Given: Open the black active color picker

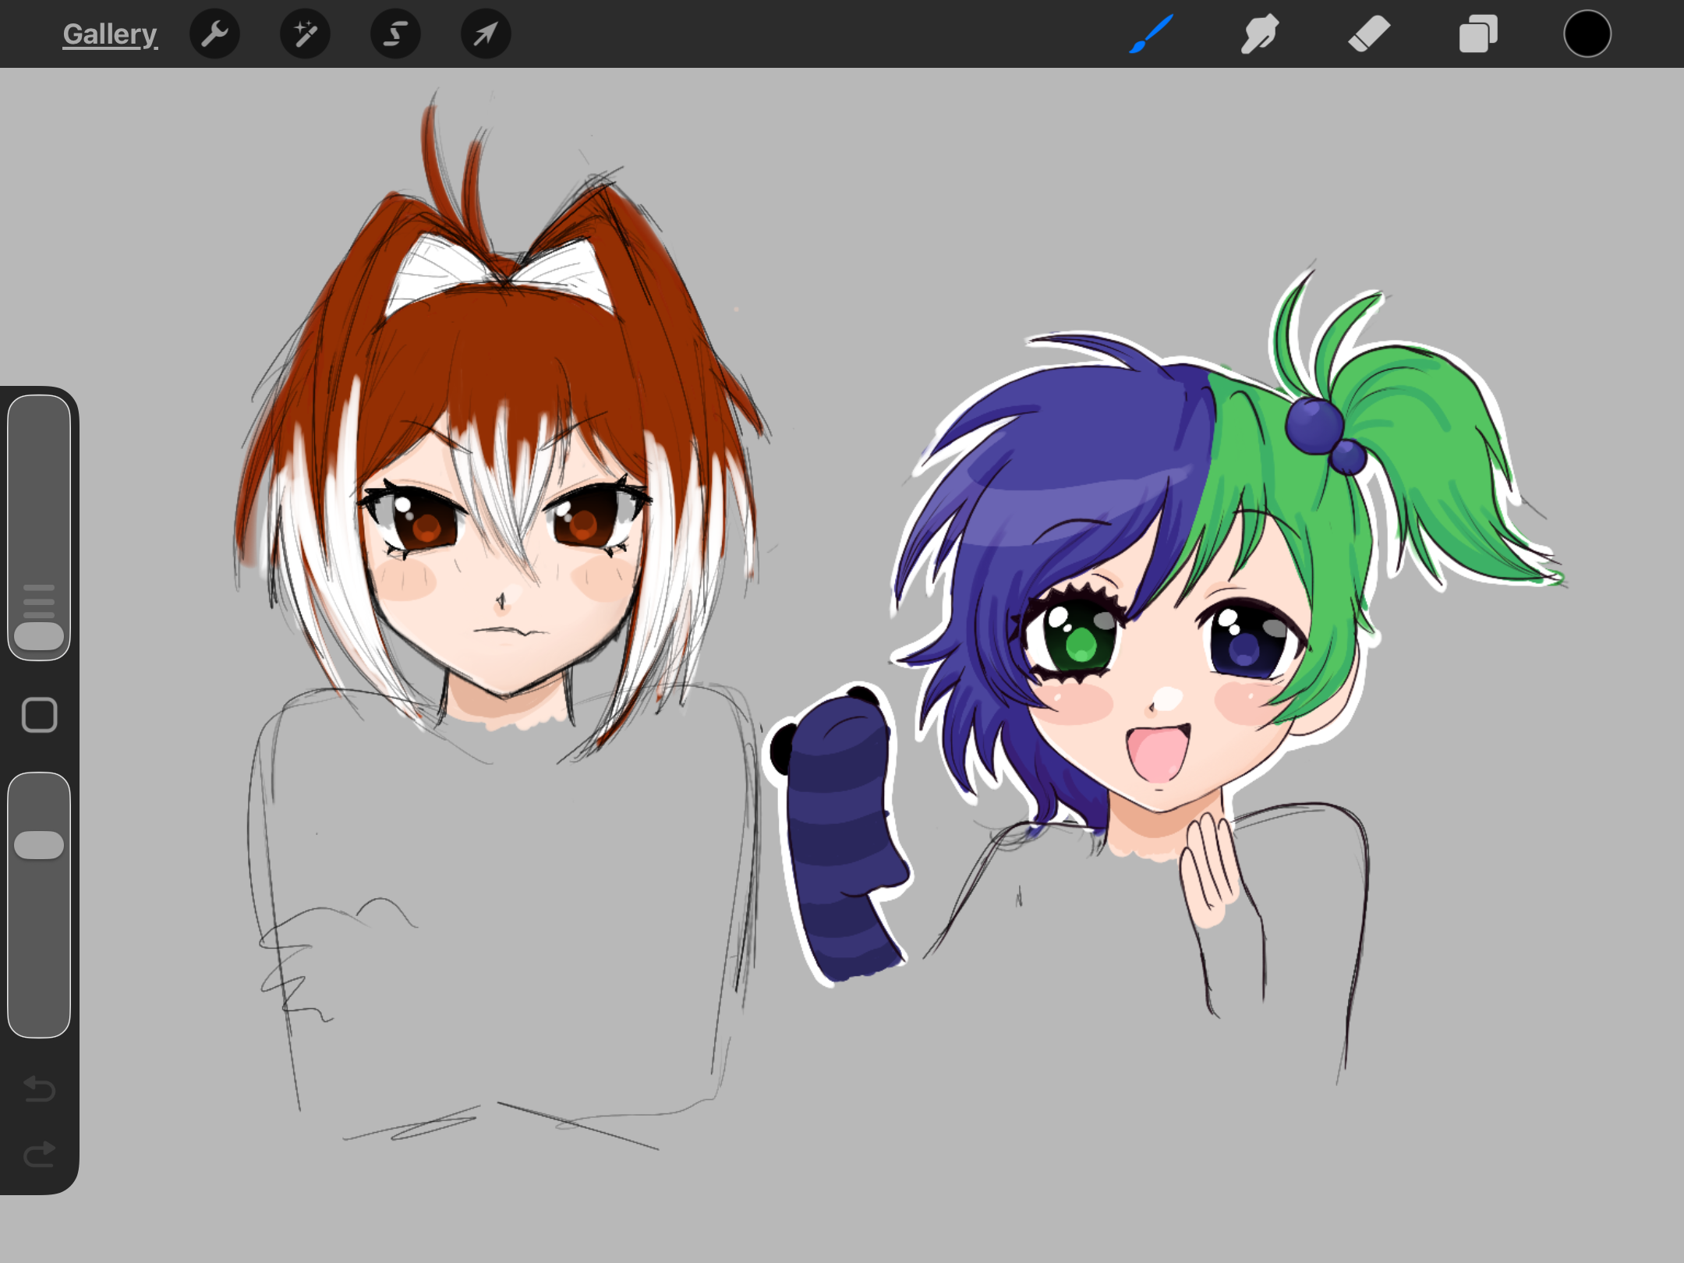Looking at the screenshot, I should pos(1587,34).
